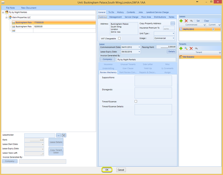Switch to the History tab
This screenshot has height=175, width=223.
[120, 12]
